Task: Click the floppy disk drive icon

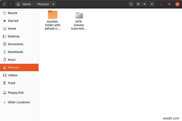Action: (4, 93)
